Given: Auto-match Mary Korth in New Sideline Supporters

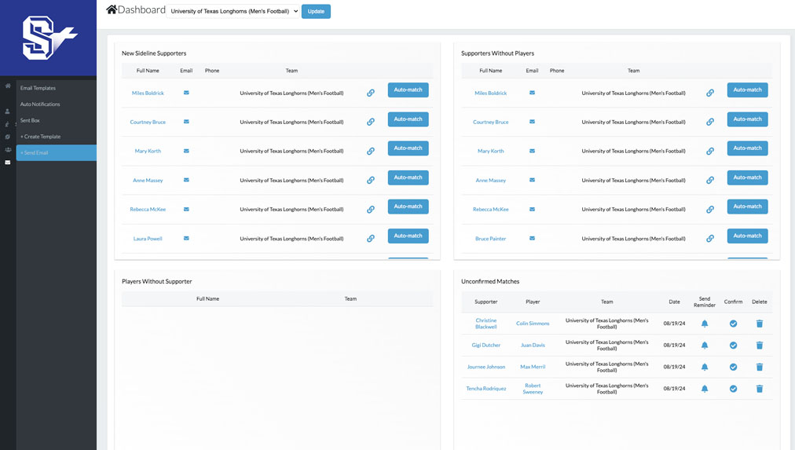Looking at the screenshot, I should click(x=408, y=148).
